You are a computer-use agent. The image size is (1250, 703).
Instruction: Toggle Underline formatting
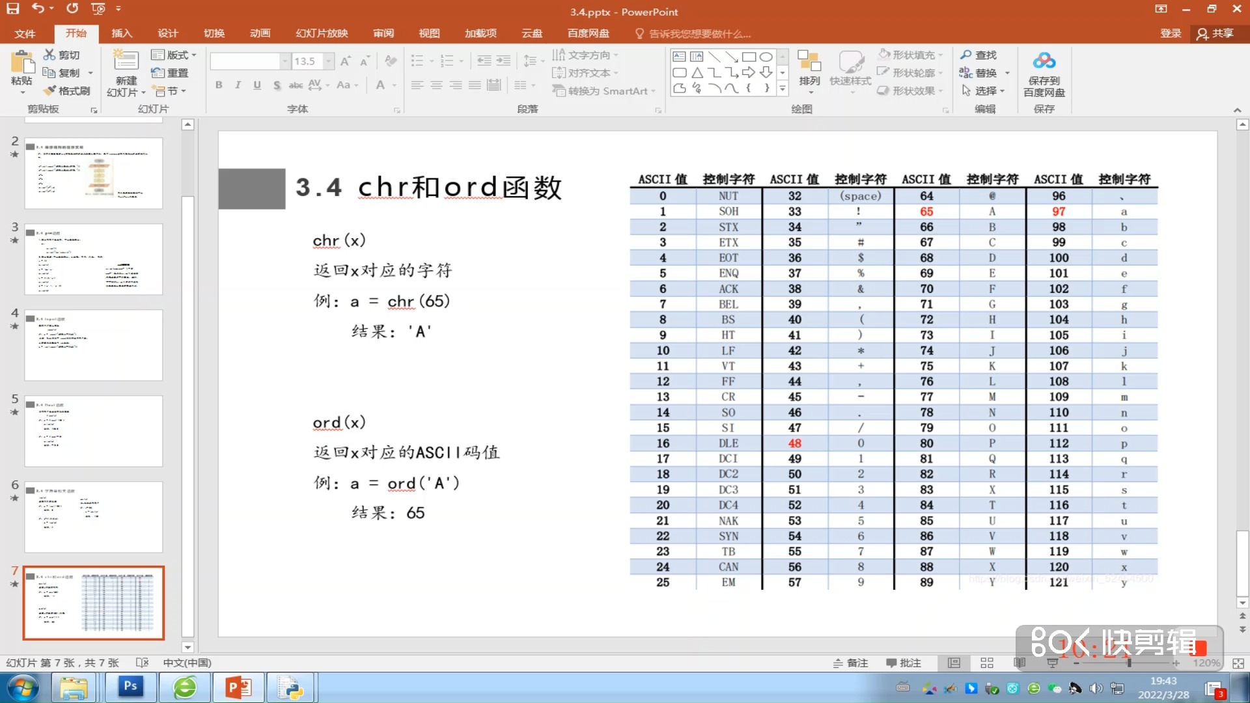click(x=257, y=85)
